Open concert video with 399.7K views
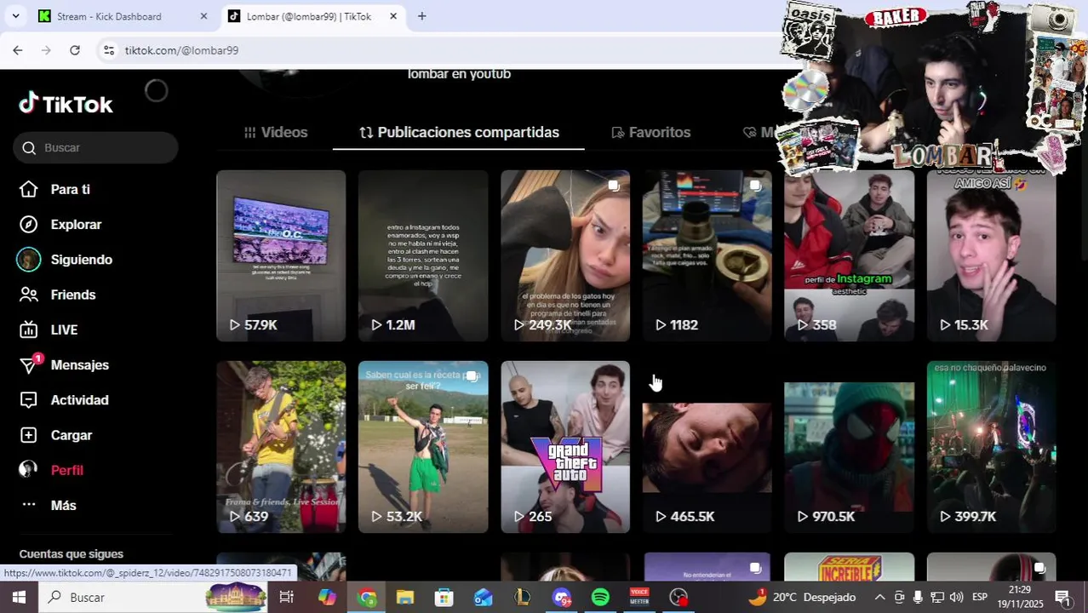 point(992,447)
